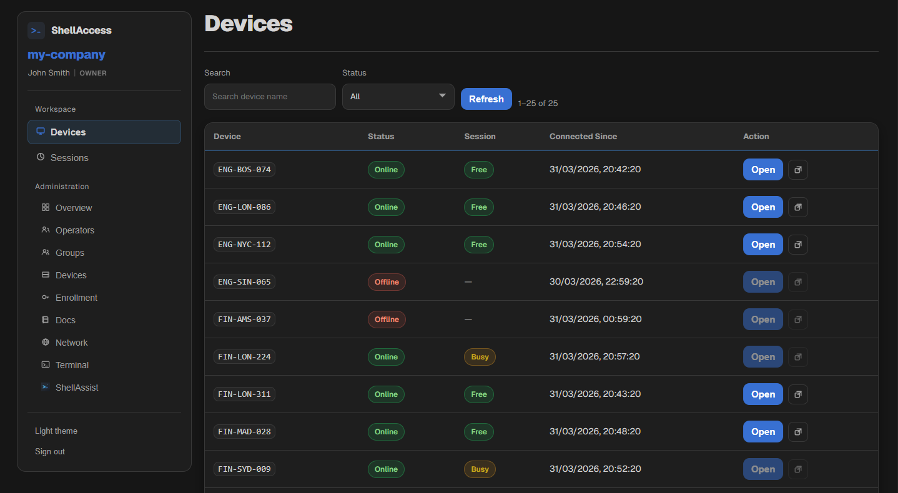
Task: Sign out of the account
Action: (x=50, y=451)
